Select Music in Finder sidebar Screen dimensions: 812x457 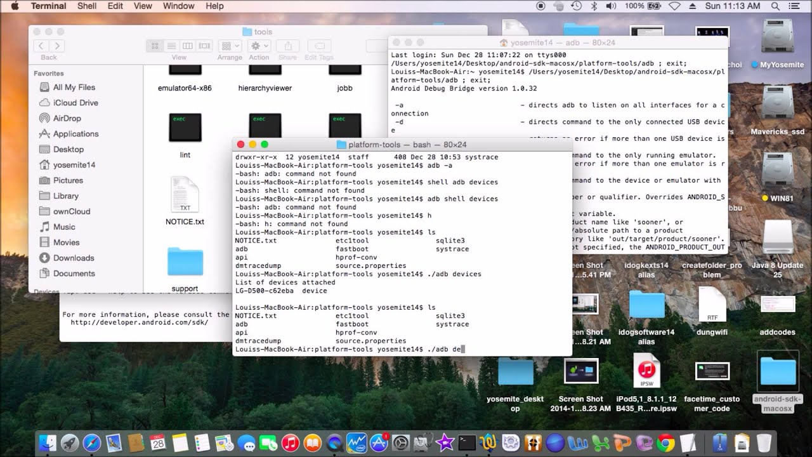tap(64, 227)
